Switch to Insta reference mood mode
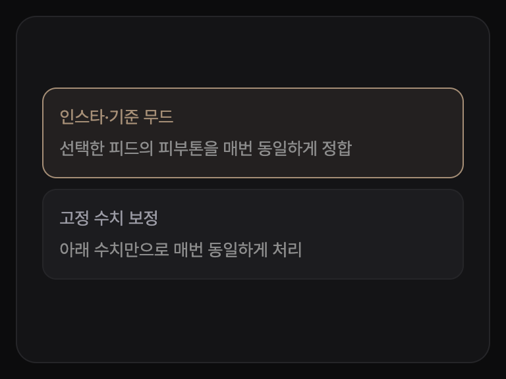Screen dimensions: 506x379 point(253,133)
